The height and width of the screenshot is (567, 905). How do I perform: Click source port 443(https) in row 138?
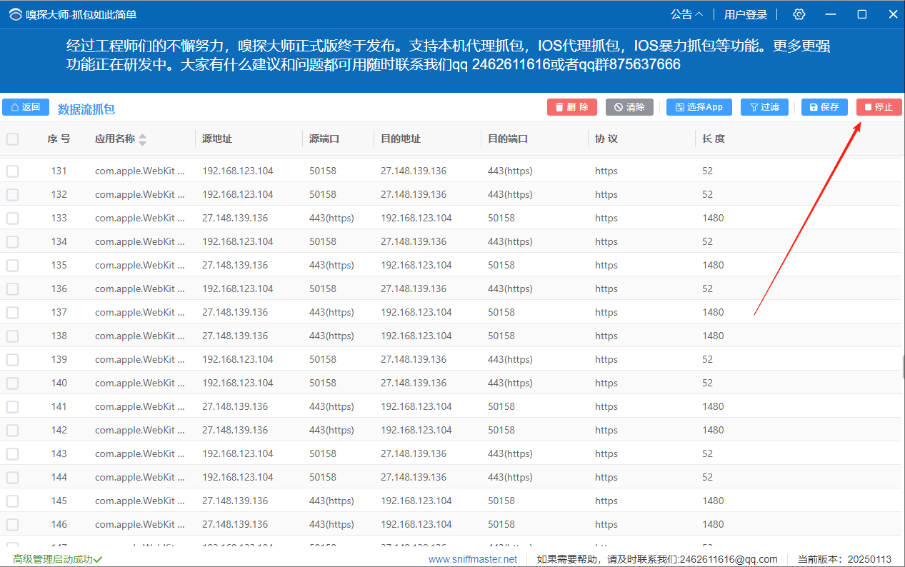coord(331,336)
